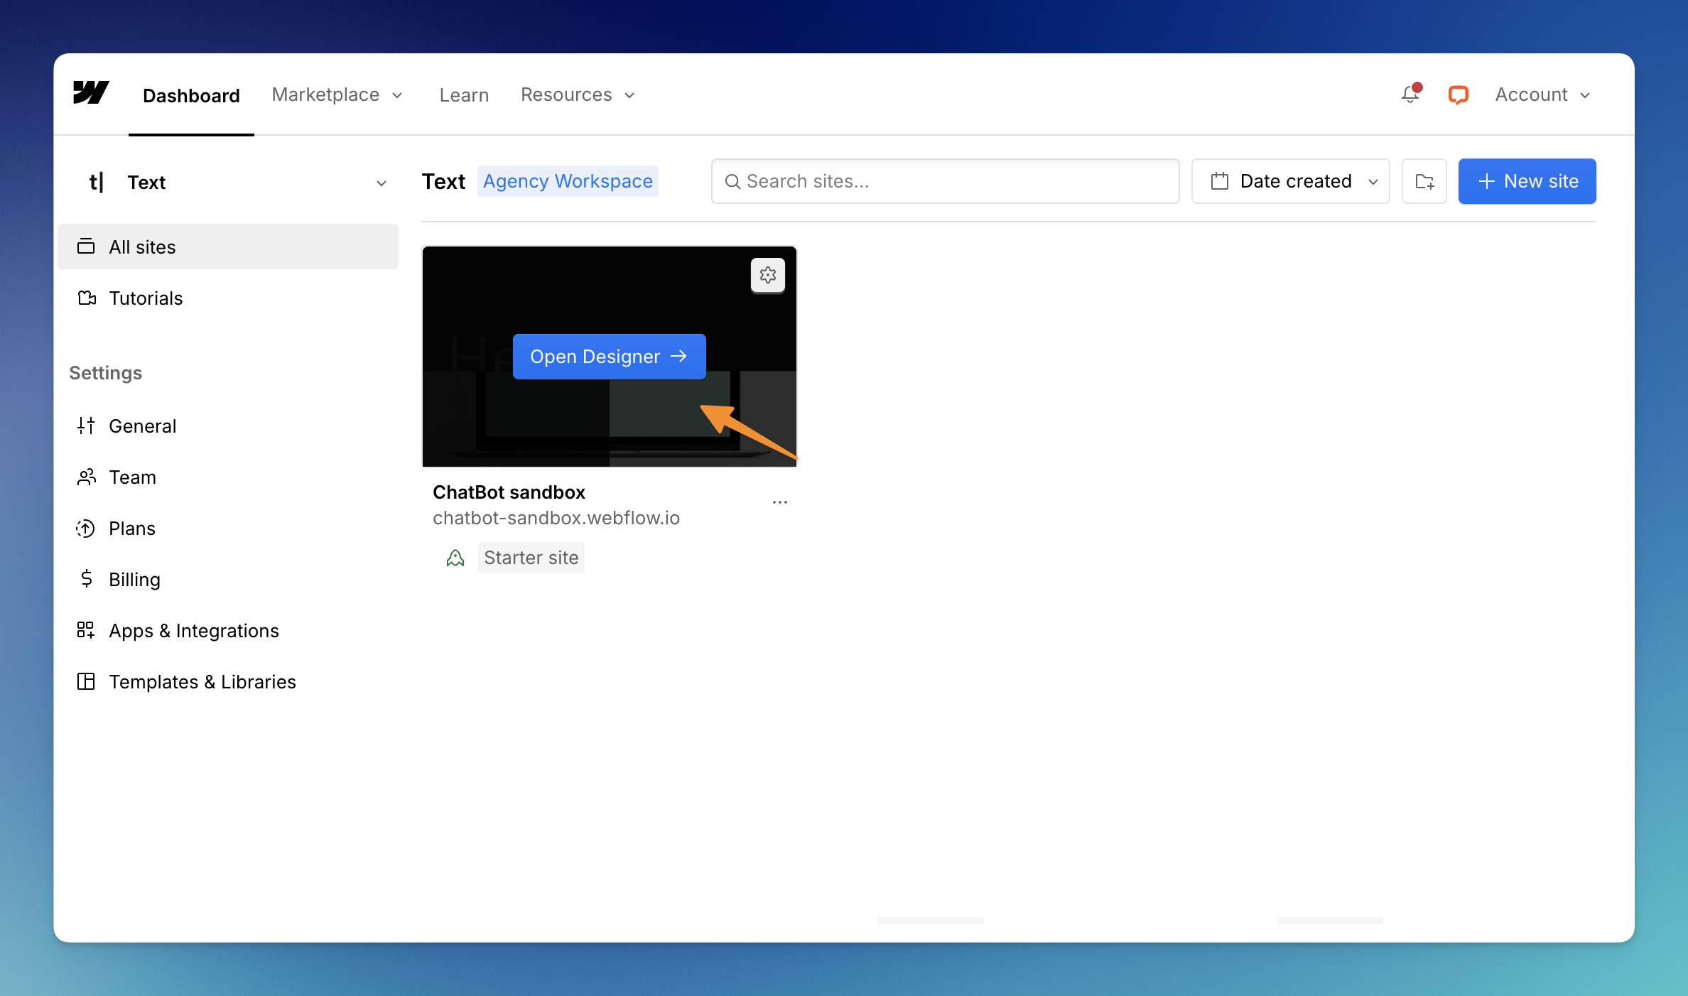
Task: Open the orange chat support icon
Action: (x=1458, y=94)
